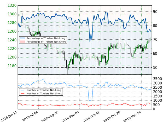Click the 1240 price axis label
The height and width of the screenshot is (122, 163).
12,40
